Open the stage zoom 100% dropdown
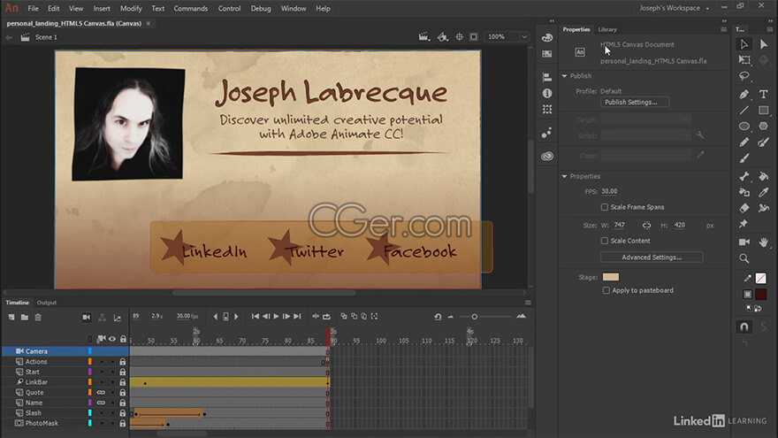Viewport: 778px width, 438px height. tap(524, 37)
